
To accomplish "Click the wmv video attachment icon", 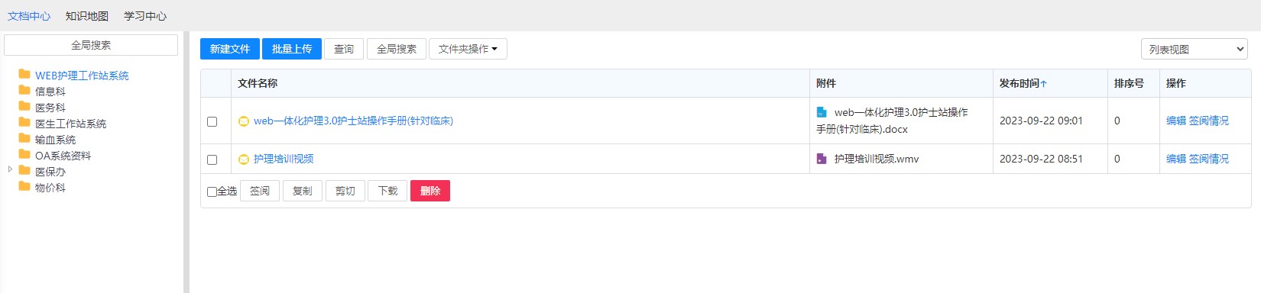I will [822, 159].
